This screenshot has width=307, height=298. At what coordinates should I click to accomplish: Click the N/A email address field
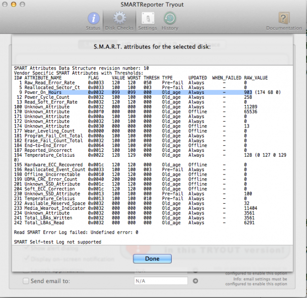click(x=161, y=281)
